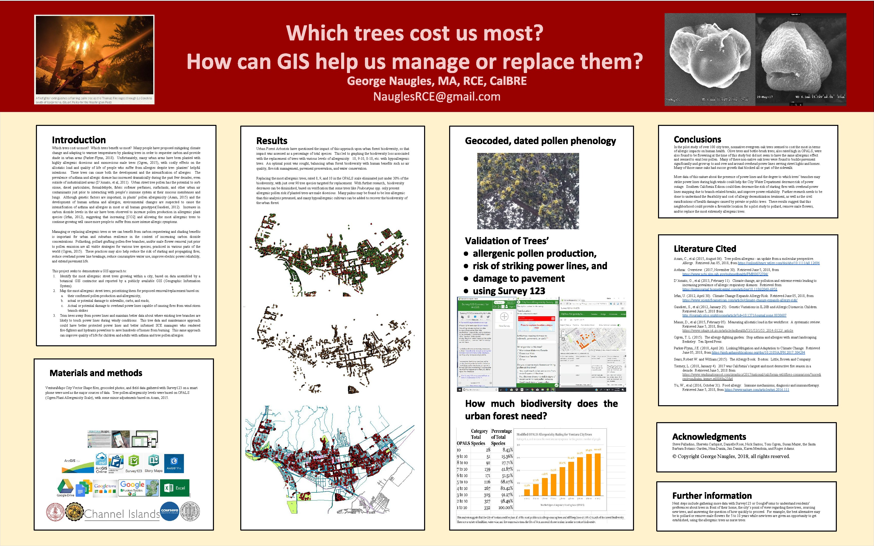874x546 pixels.
Task: Click the Geocoded, dated pollen phenology heading
Action: click(x=540, y=141)
